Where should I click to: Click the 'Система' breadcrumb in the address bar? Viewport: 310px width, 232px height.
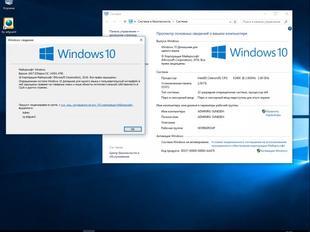point(182,22)
